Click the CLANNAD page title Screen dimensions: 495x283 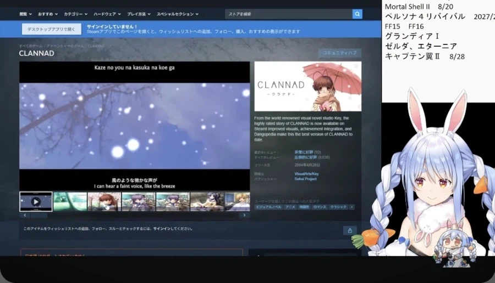(x=36, y=53)
